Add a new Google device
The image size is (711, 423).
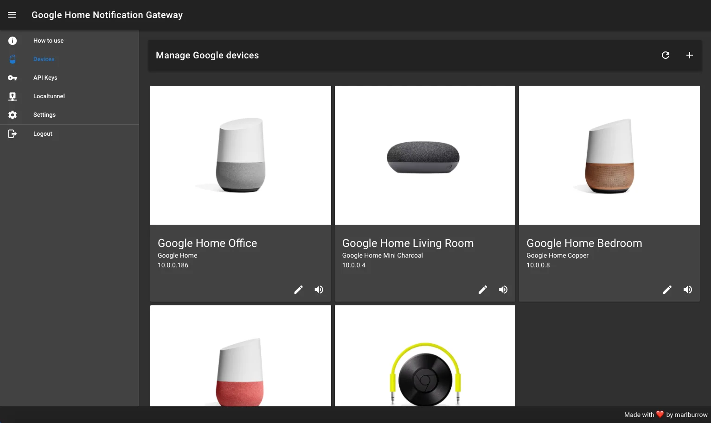690,55
